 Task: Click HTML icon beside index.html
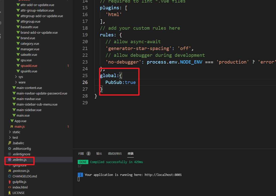click(10, 187)
